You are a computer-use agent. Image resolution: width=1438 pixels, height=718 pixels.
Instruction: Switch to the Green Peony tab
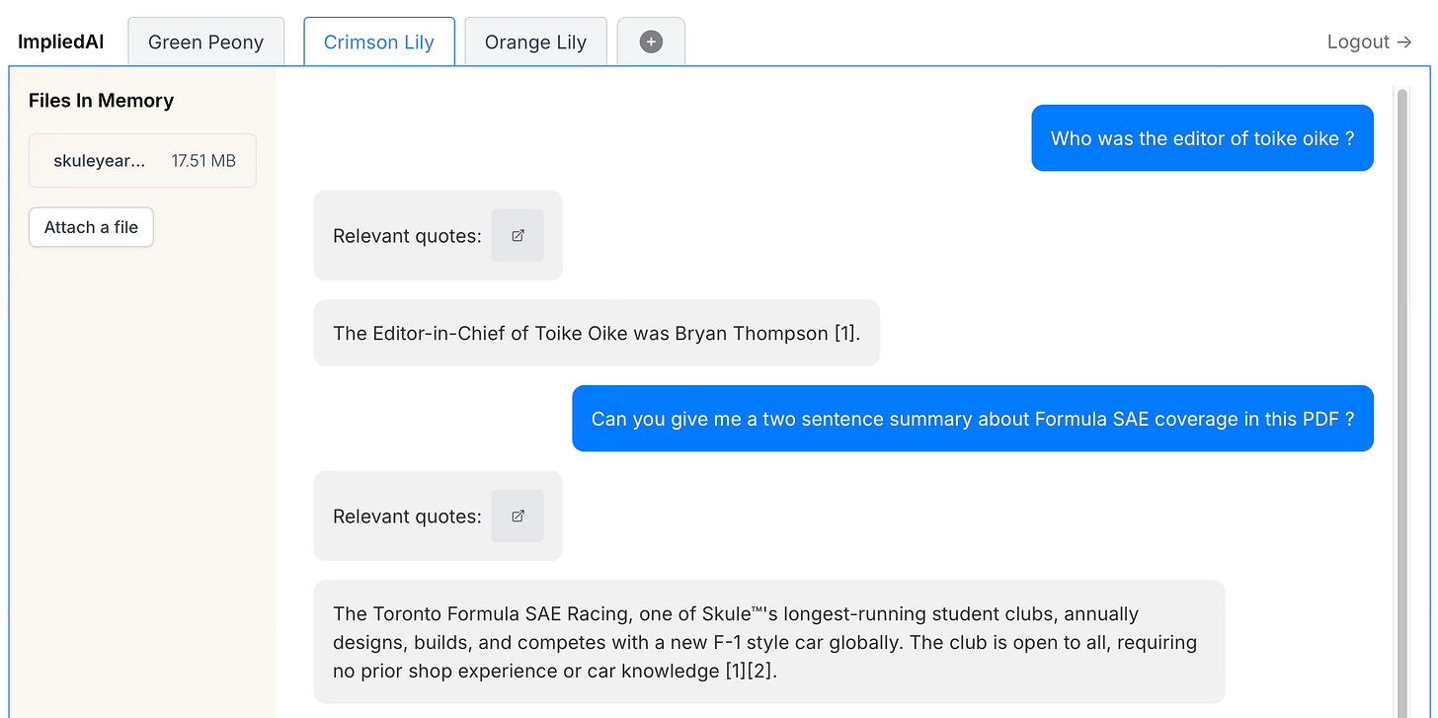pyautogui.click(x=205, y=41)
